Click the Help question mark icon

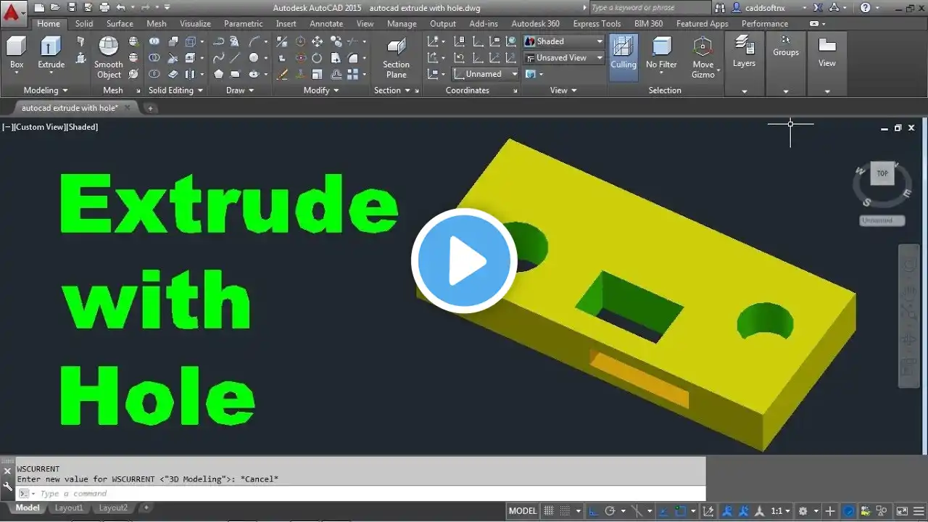tap(866, 7)
